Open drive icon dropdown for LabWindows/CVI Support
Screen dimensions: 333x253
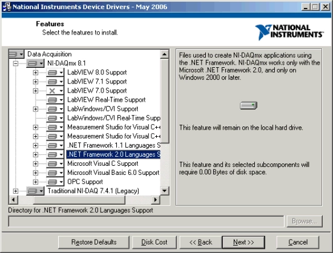coord(55,109)
